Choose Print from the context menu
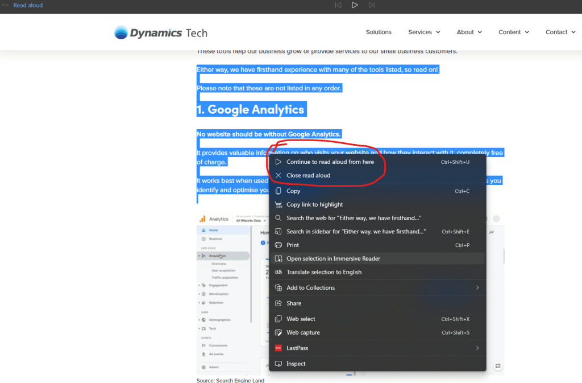This screenshot has height=383, width=582. [x=377, y=245]
